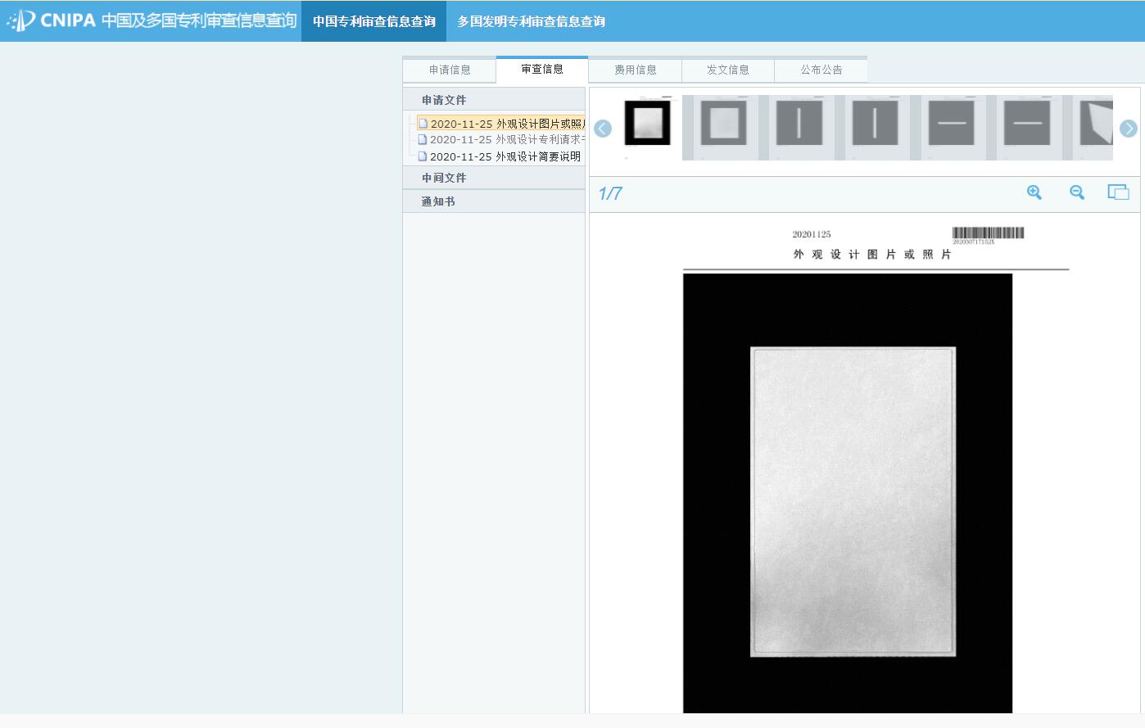Switch to the 费用信息 tab
Image resolution: width=1145 pixels, height=728 pixels.
636,70
